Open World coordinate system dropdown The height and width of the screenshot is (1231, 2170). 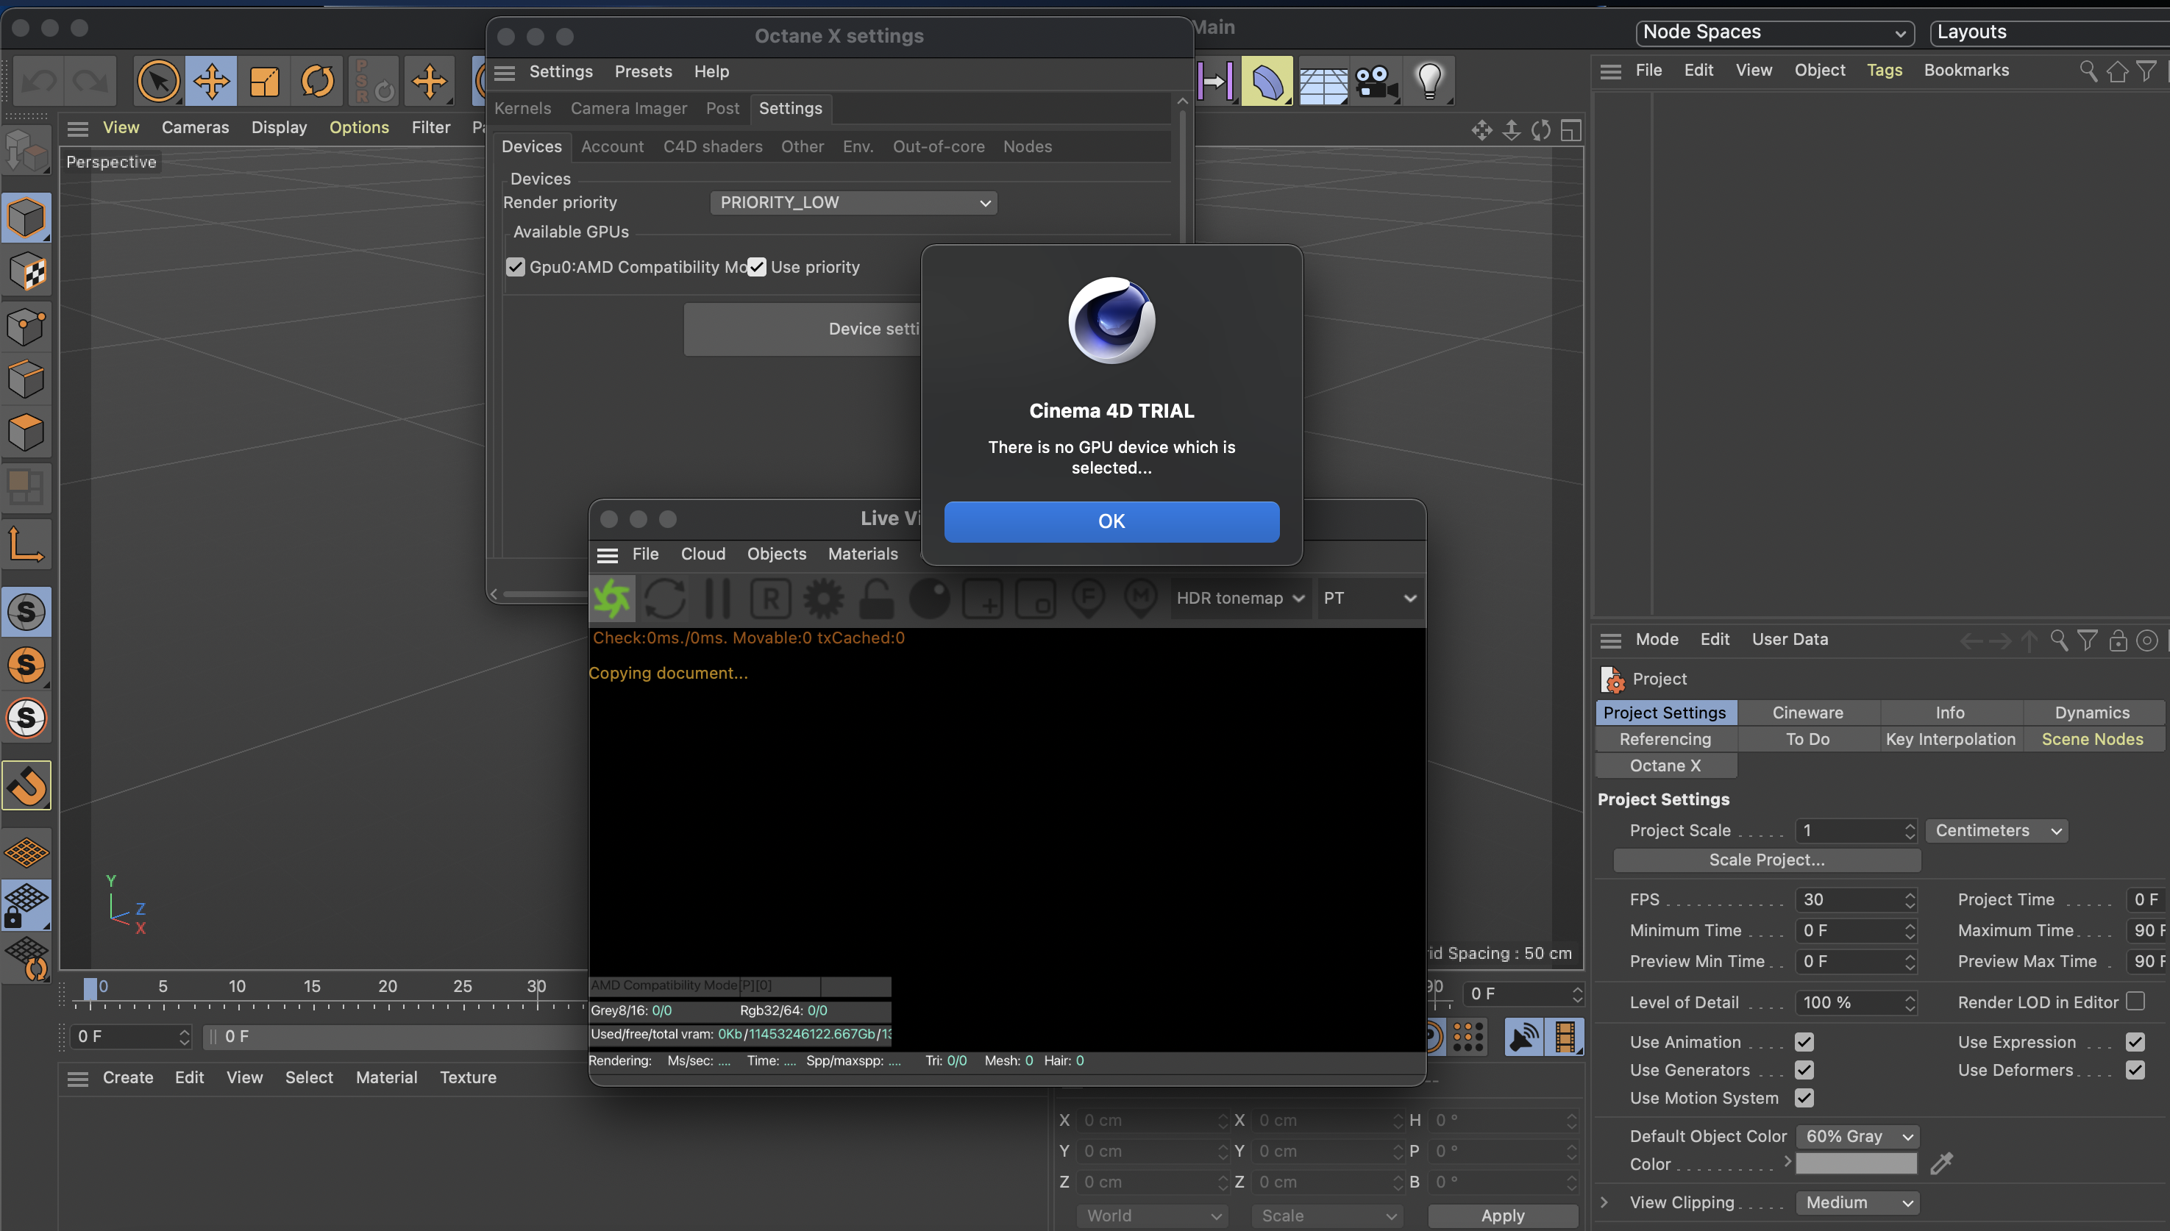[x=1153, y=1216]
